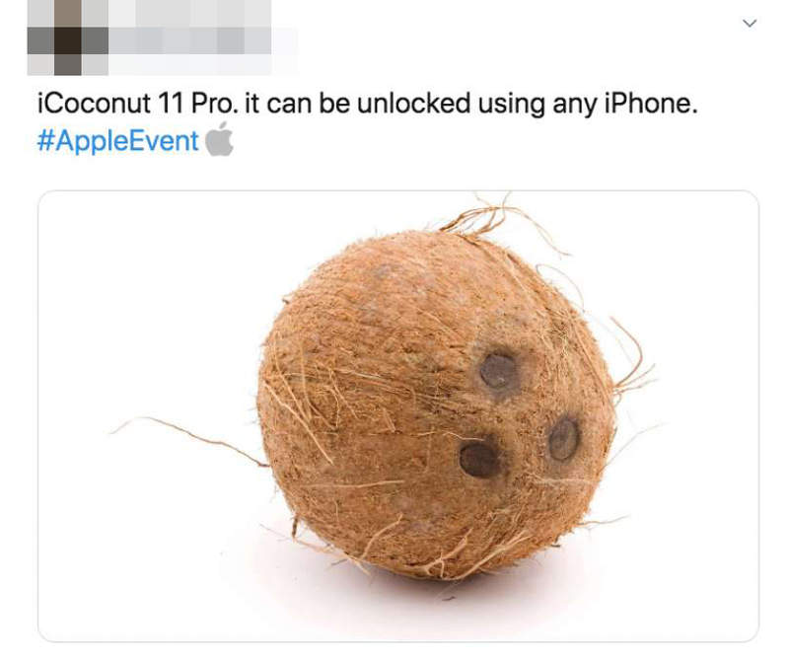Click the word "unlocked" in the tweet

413,104
